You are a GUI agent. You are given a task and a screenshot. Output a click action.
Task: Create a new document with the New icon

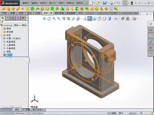pos(91,3)
